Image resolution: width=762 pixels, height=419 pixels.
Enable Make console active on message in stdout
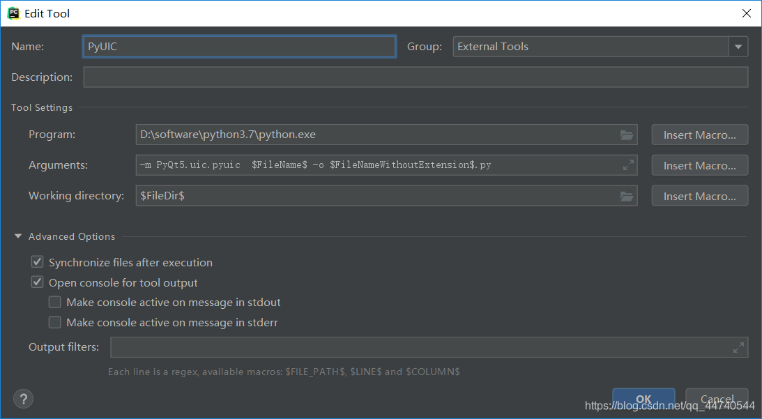[54, 302]
